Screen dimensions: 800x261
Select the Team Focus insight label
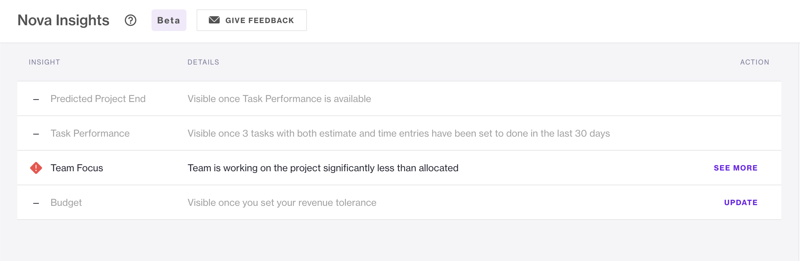click(77, 168)
